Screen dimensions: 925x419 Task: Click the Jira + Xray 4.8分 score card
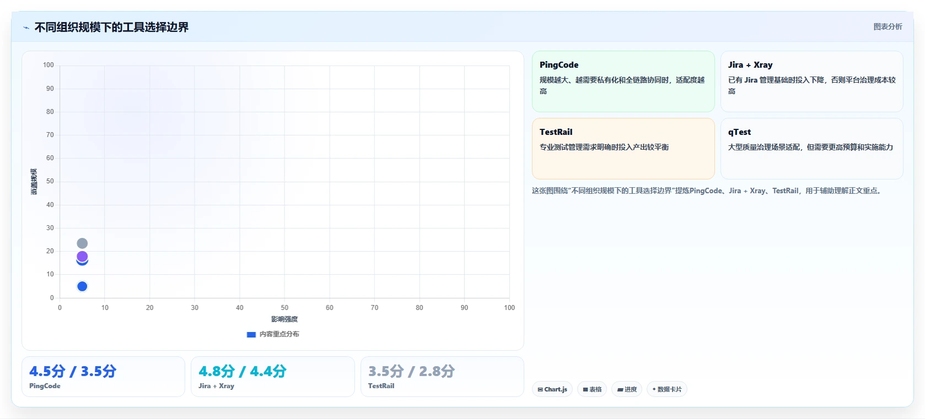coord(273,377)
